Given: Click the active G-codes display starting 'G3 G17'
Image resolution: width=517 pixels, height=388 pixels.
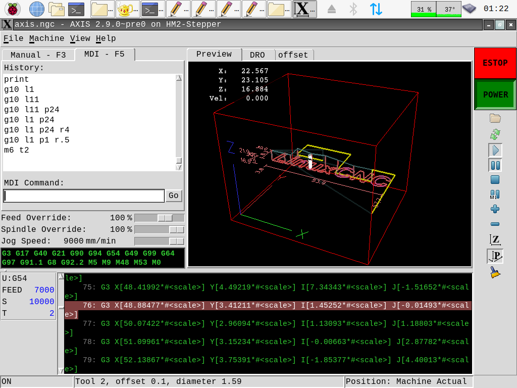Looking at the screenshot, I should click(x=93, y=258).
